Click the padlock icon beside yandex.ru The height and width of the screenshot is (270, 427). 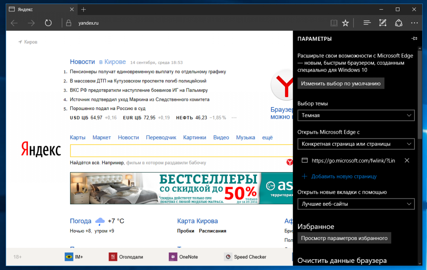(69, 23)
